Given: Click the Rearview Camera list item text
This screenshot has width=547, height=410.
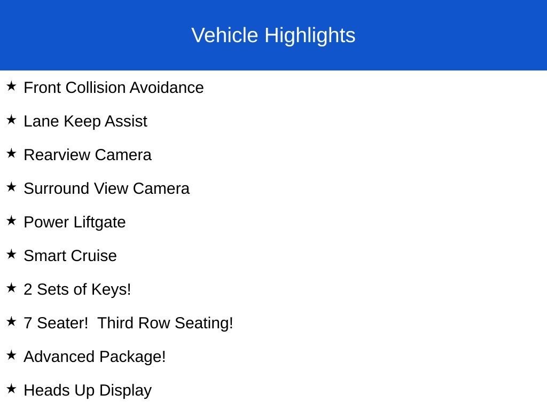Looking at the screenshot, I should point(88,155).
